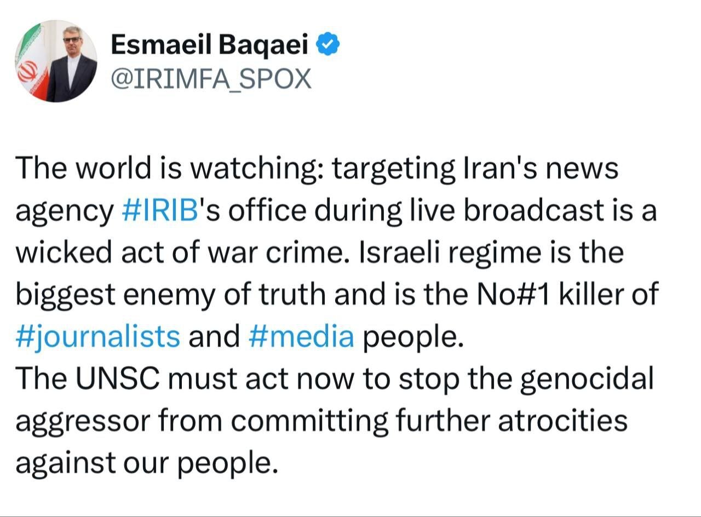Click the word "genocidal"
This screenshot has width=701, height=517.
(x=587, y=379)
